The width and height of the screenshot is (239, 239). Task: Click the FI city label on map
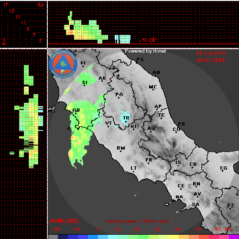[83, 63]
